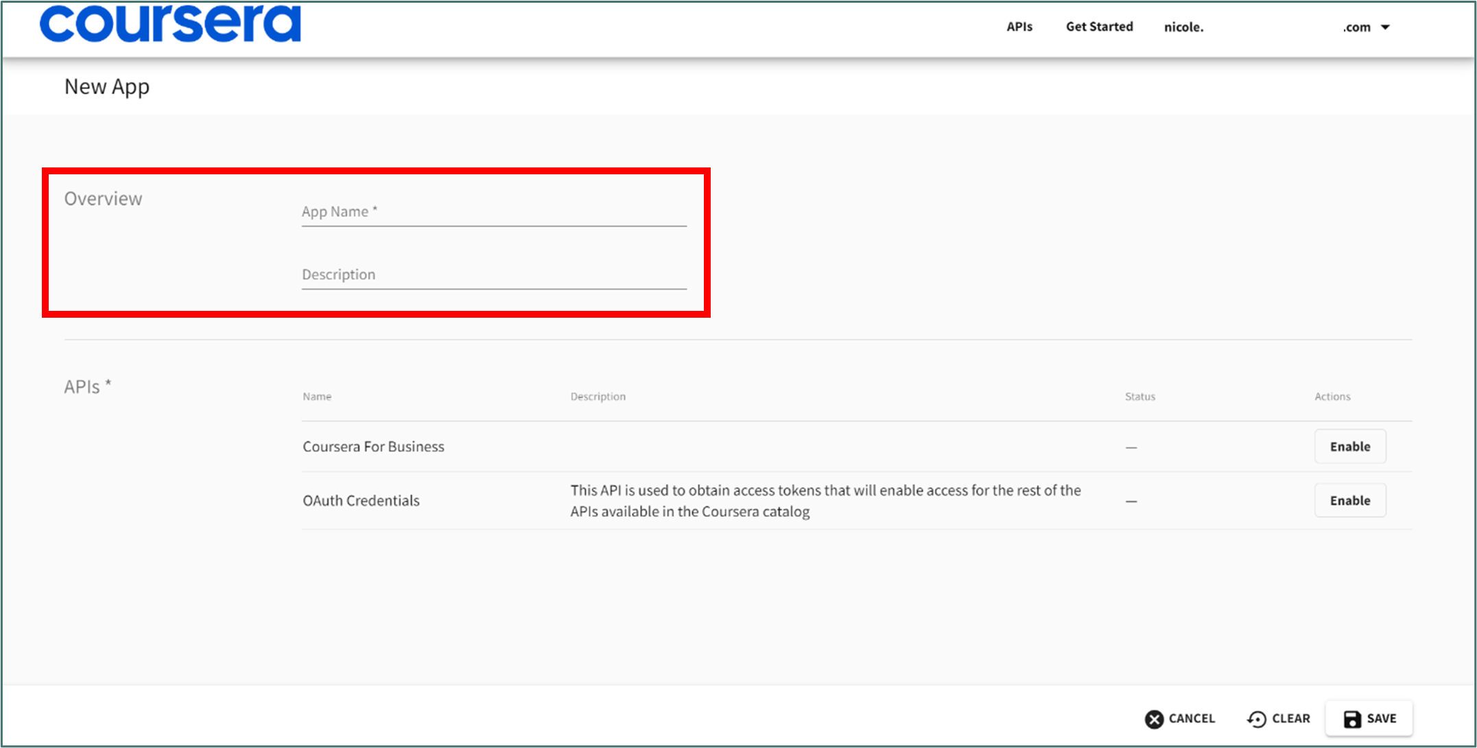Screen dimensions: 1477x748
Task: Click the Actions column header
Action: [x=1332, y=397]
